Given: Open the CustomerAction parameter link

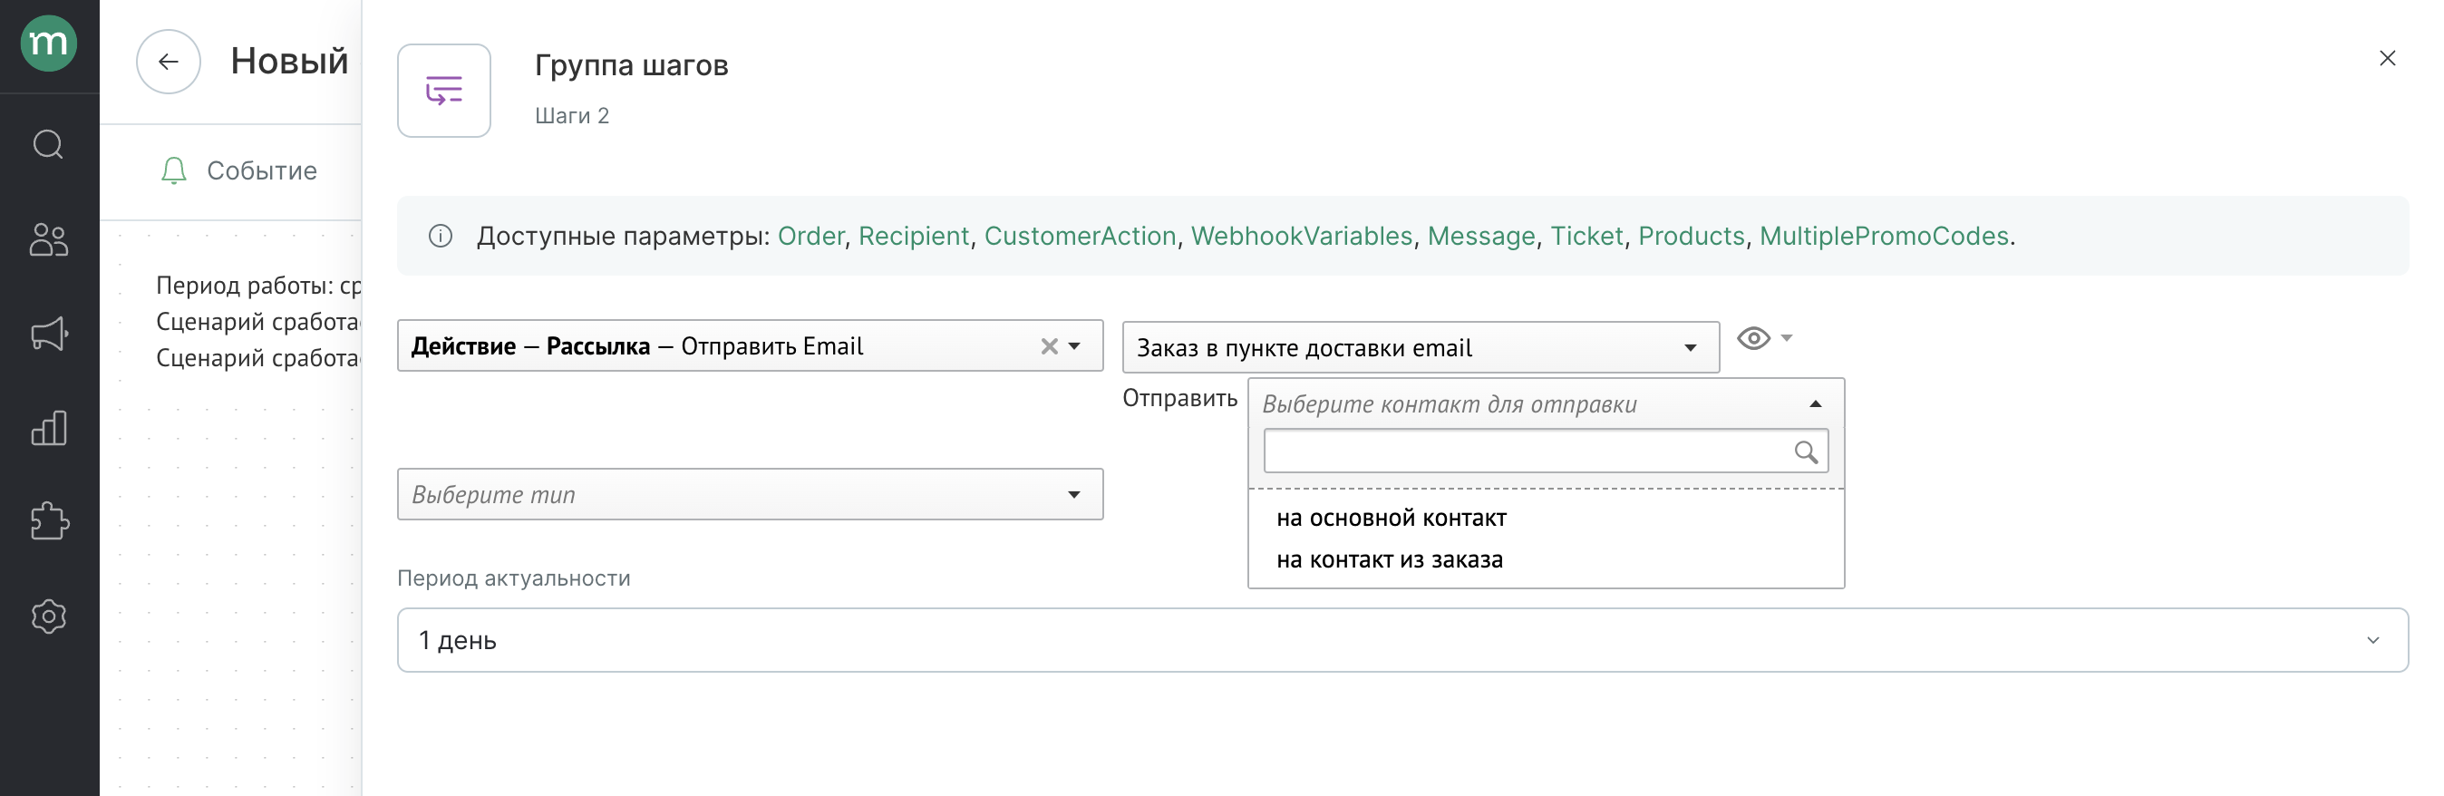Looking at the screenshot, I should coord(1080,237).
